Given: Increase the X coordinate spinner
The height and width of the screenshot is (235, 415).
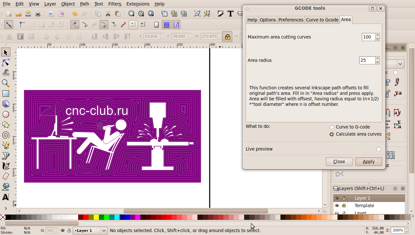Looking at the screenshot, I should click(x=162, y=35).
